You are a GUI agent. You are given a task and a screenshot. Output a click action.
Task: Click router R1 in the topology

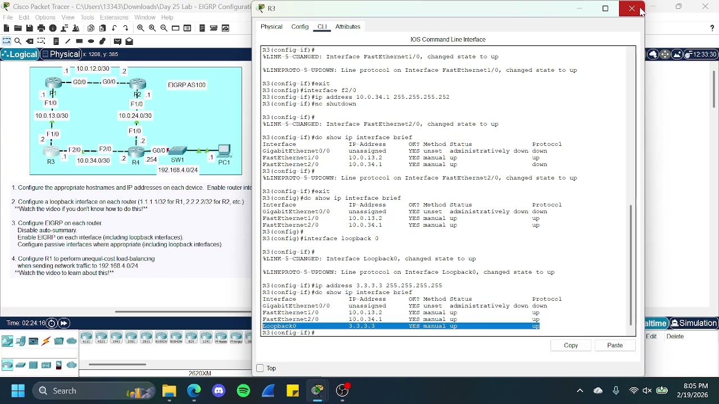[x=53, y=84]
